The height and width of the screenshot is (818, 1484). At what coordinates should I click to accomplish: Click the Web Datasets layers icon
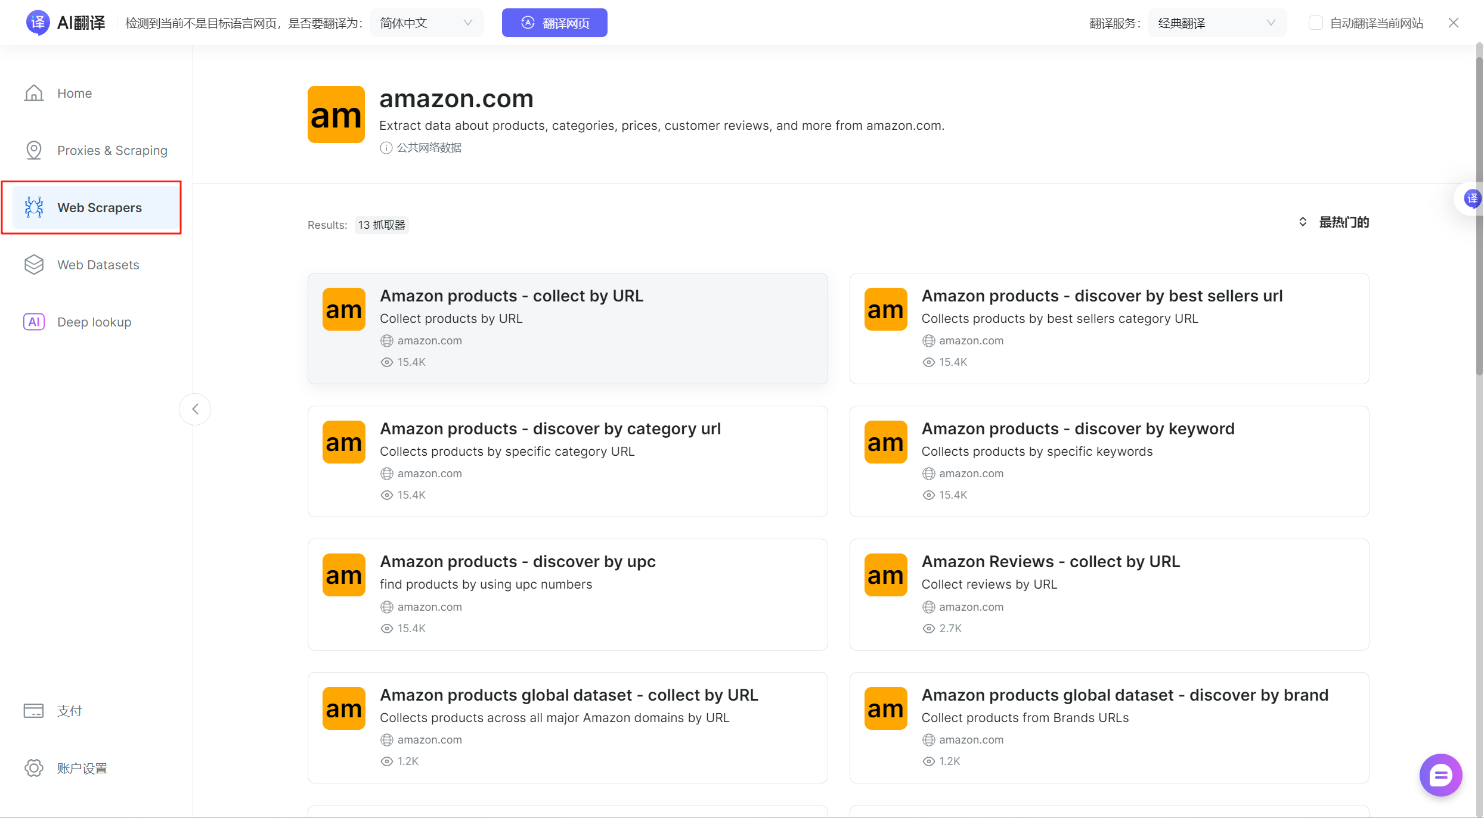point(34,265)
